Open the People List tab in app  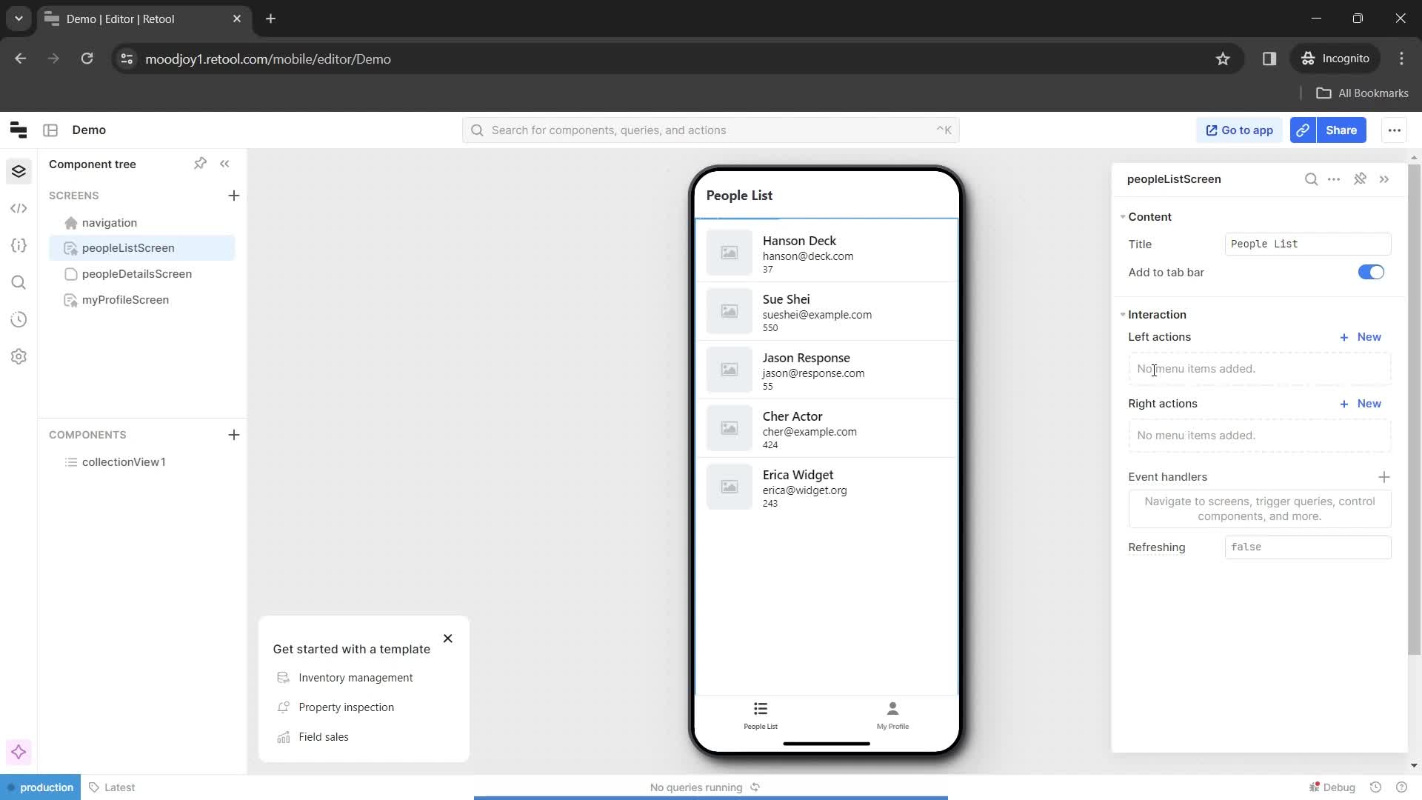click(761, 715)
